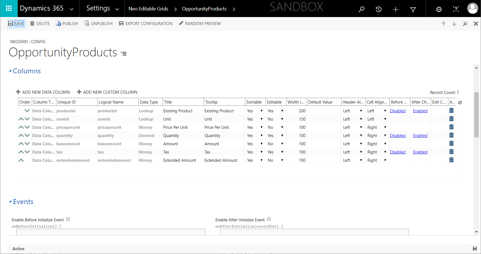Move uomid column up
The image size is (481, 254).
click(21, 119)
